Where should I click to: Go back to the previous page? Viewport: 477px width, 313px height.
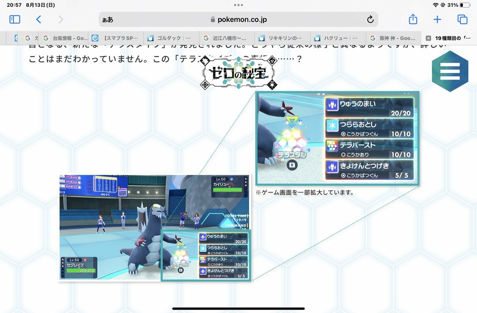tap(39, 19)
